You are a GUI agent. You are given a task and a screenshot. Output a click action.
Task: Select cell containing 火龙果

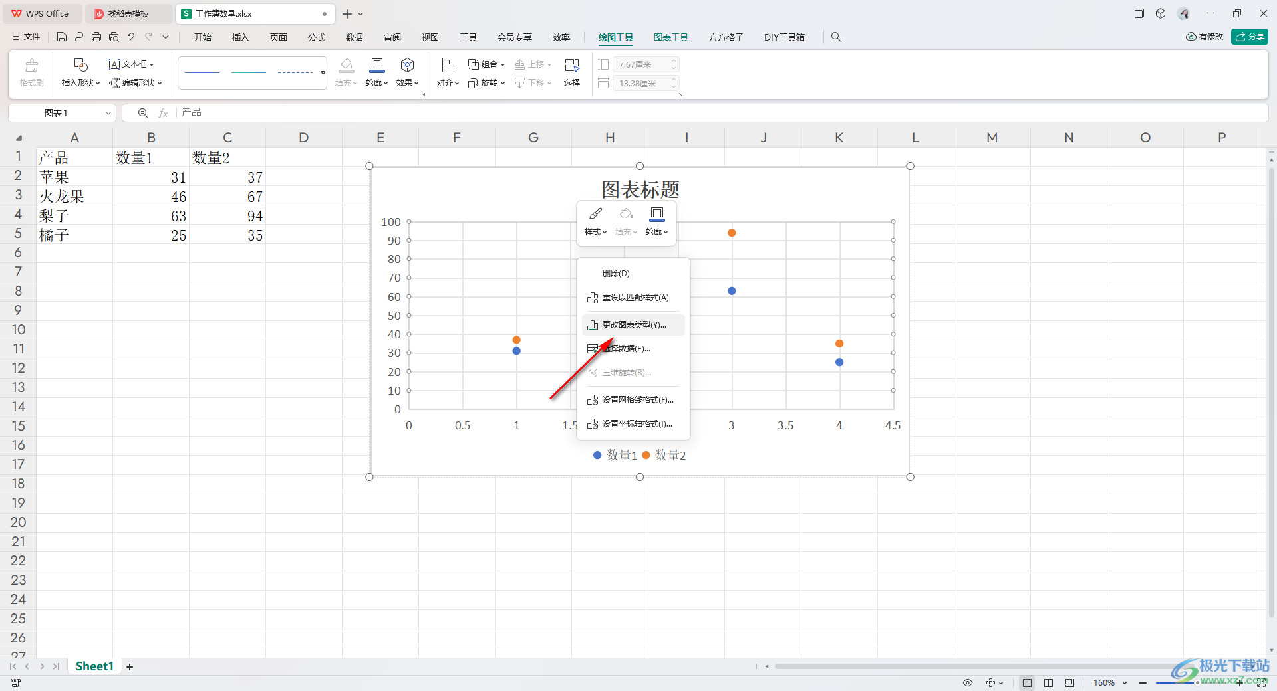click(74, 197)
